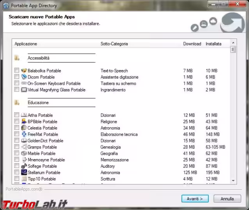This screenshot has height=210, width=249.
Task: Click the scrollbar up arrow
Action: pyautogui.click(x=233, y=43)
